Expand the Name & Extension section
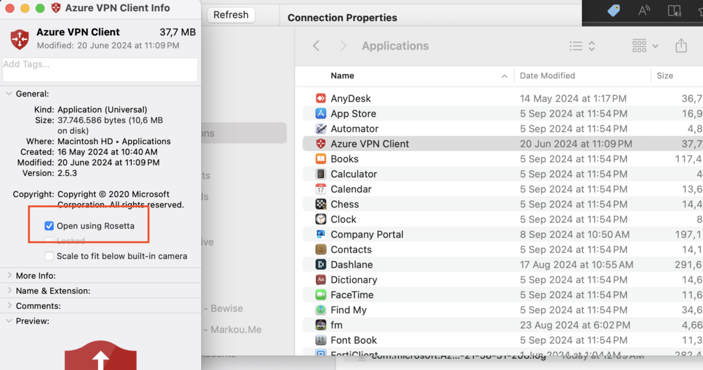 [x=9, y=291]
